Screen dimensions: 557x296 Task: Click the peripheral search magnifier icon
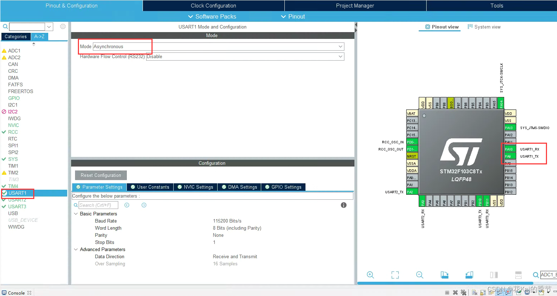[5, 27]
